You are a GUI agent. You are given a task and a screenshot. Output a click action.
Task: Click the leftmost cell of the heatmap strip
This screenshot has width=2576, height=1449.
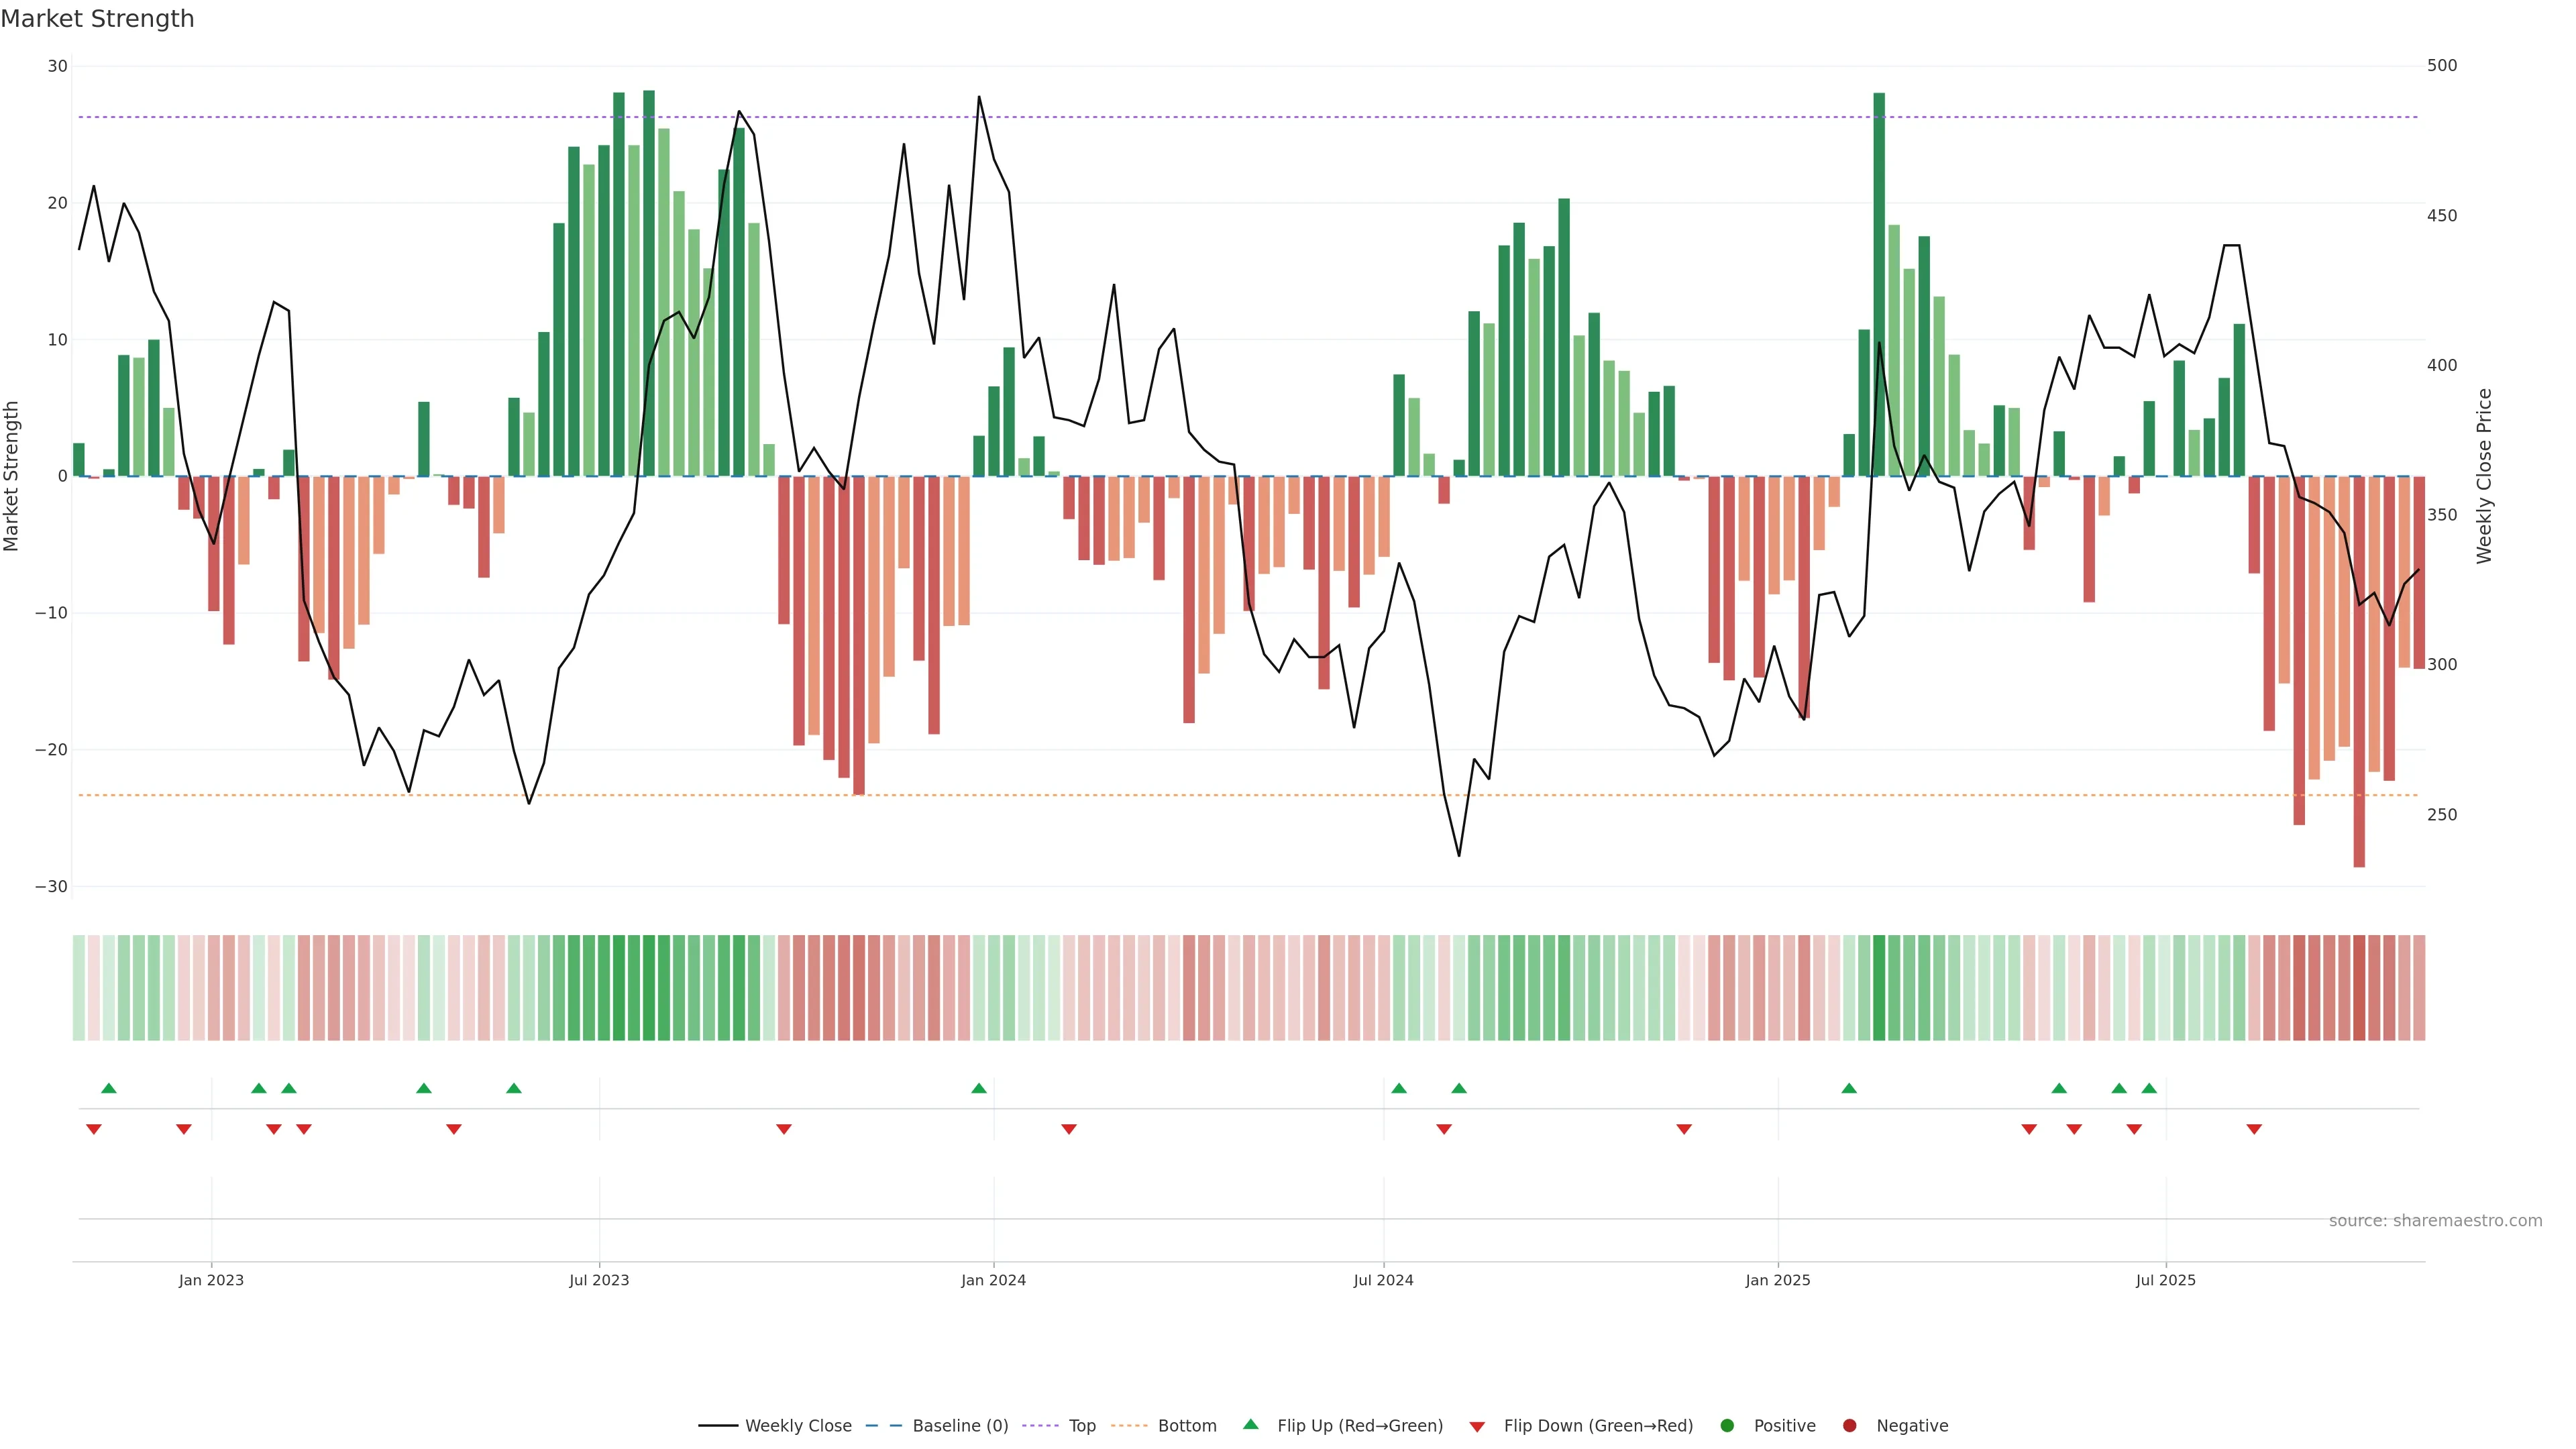79,988
